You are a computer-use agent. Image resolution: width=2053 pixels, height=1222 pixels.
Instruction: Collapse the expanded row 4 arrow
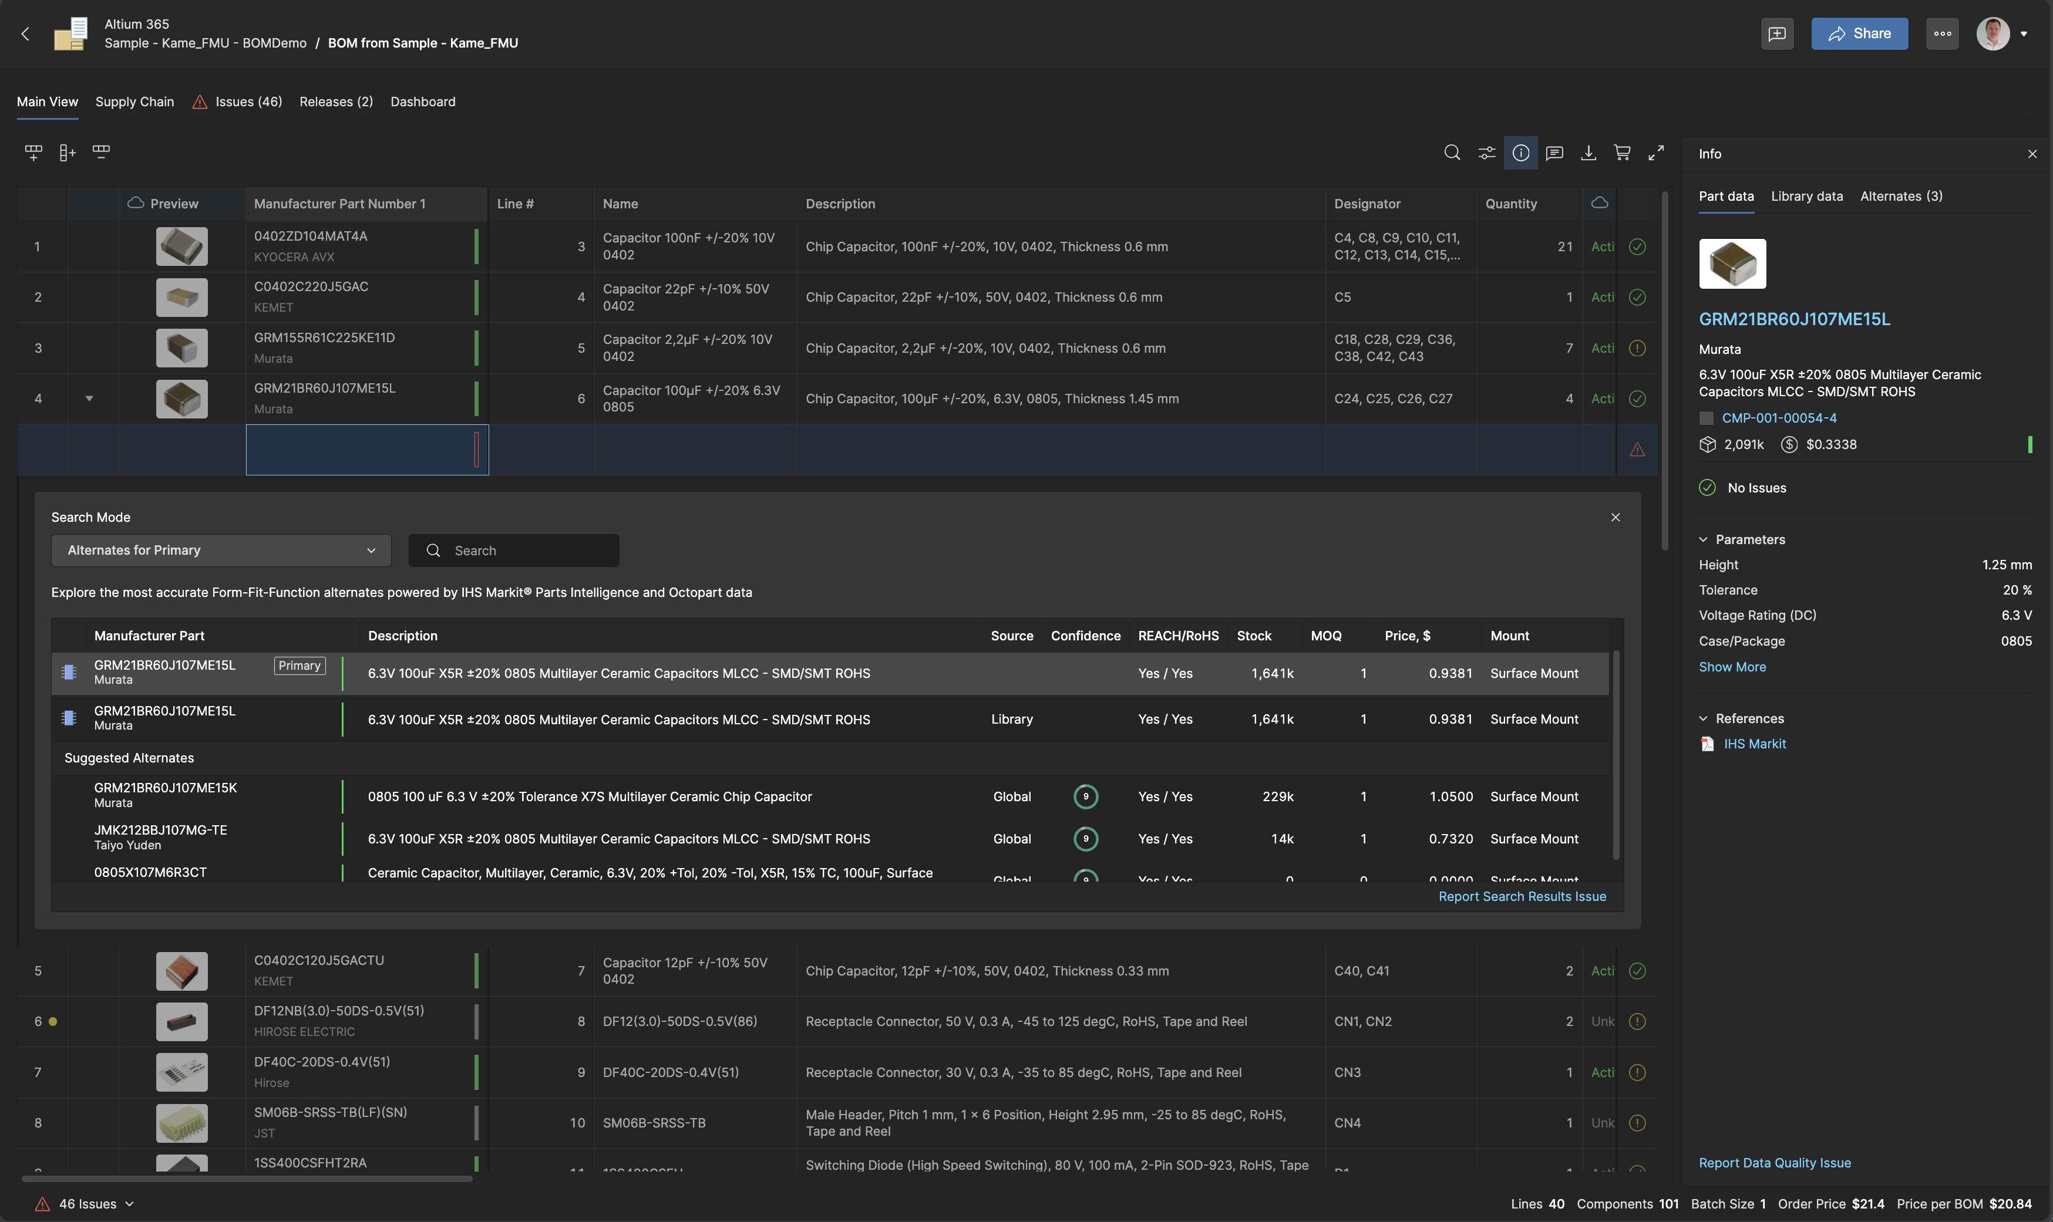click(x=89, y=399)
